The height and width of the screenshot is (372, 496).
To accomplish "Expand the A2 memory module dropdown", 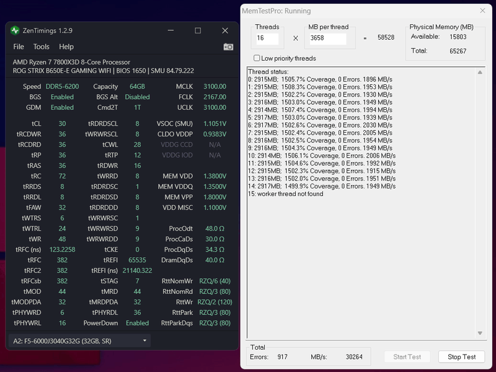I will pyautogui.click(x=79, y=341).
